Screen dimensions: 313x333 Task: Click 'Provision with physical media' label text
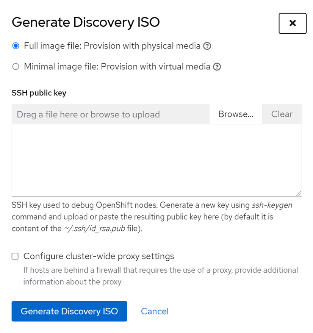pyautogui.click(x=142, y=46)
